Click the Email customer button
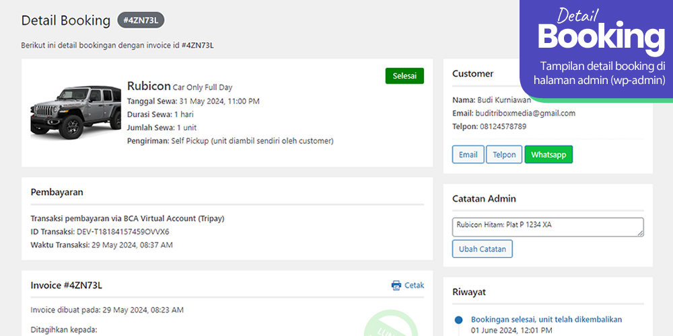The image size is (673, 336). [x=468, y=155]
